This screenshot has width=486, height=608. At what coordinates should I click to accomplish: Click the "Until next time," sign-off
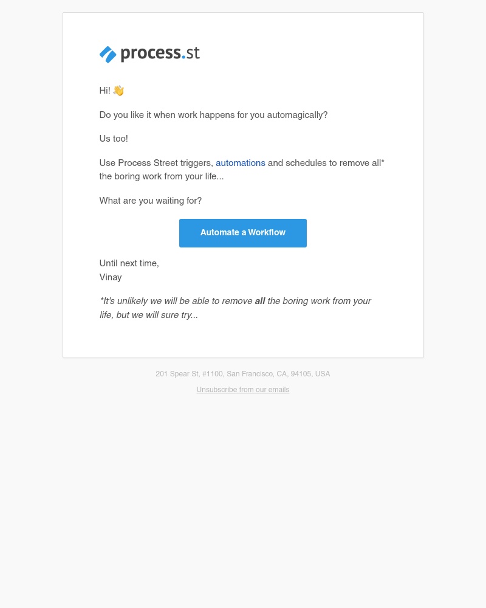(129, 263)
